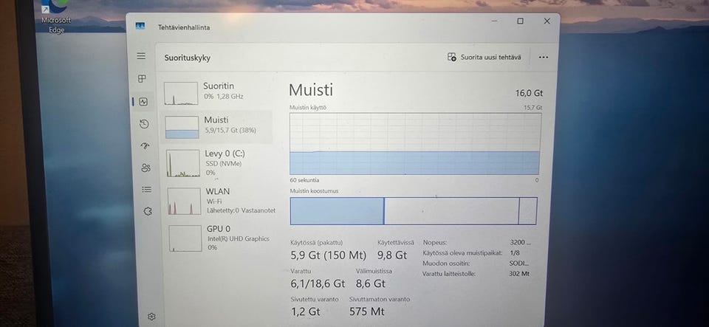The image size is (709, 327).
Task: Open the Details list sidebar icon
Action: tap(146, 189)
